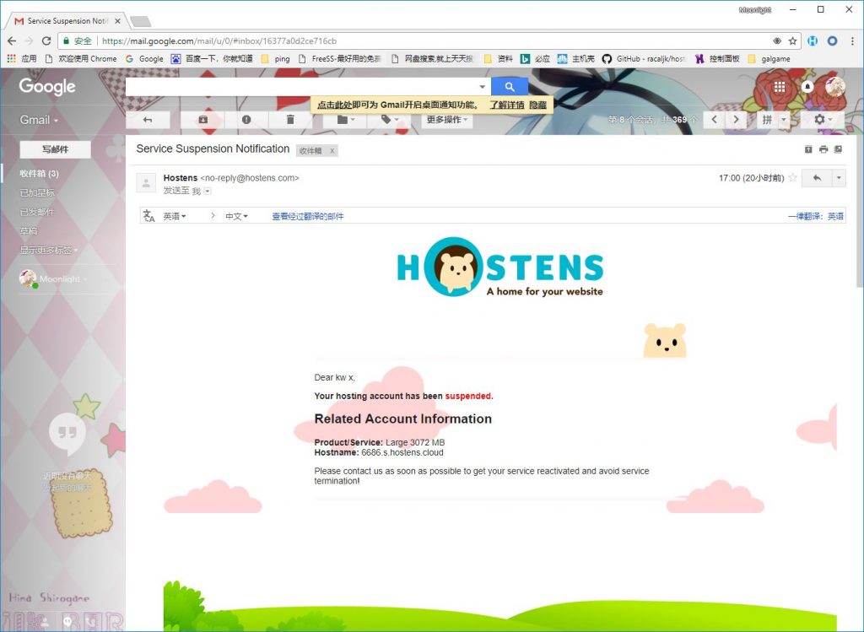Open the source language 英语 dropdown

pyautogui.click(x=175, y=217)
